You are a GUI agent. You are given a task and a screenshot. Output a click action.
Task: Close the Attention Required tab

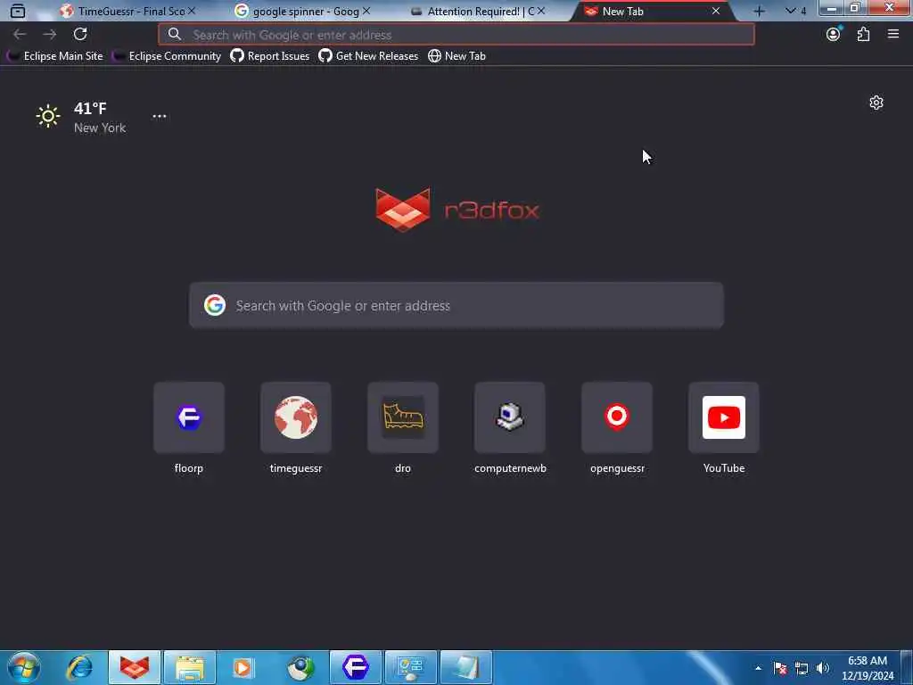coord(541,11)
